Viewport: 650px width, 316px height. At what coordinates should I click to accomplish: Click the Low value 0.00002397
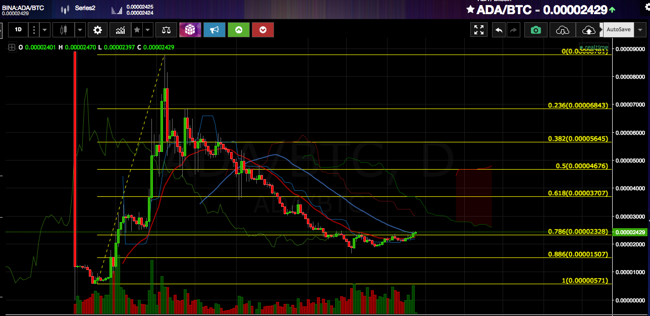(x=119, y=47)
